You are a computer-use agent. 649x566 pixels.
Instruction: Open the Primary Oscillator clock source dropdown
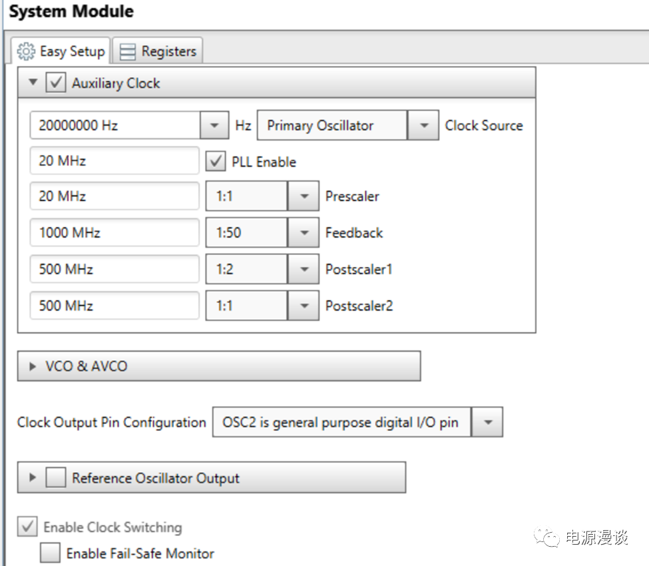point(423,125)
